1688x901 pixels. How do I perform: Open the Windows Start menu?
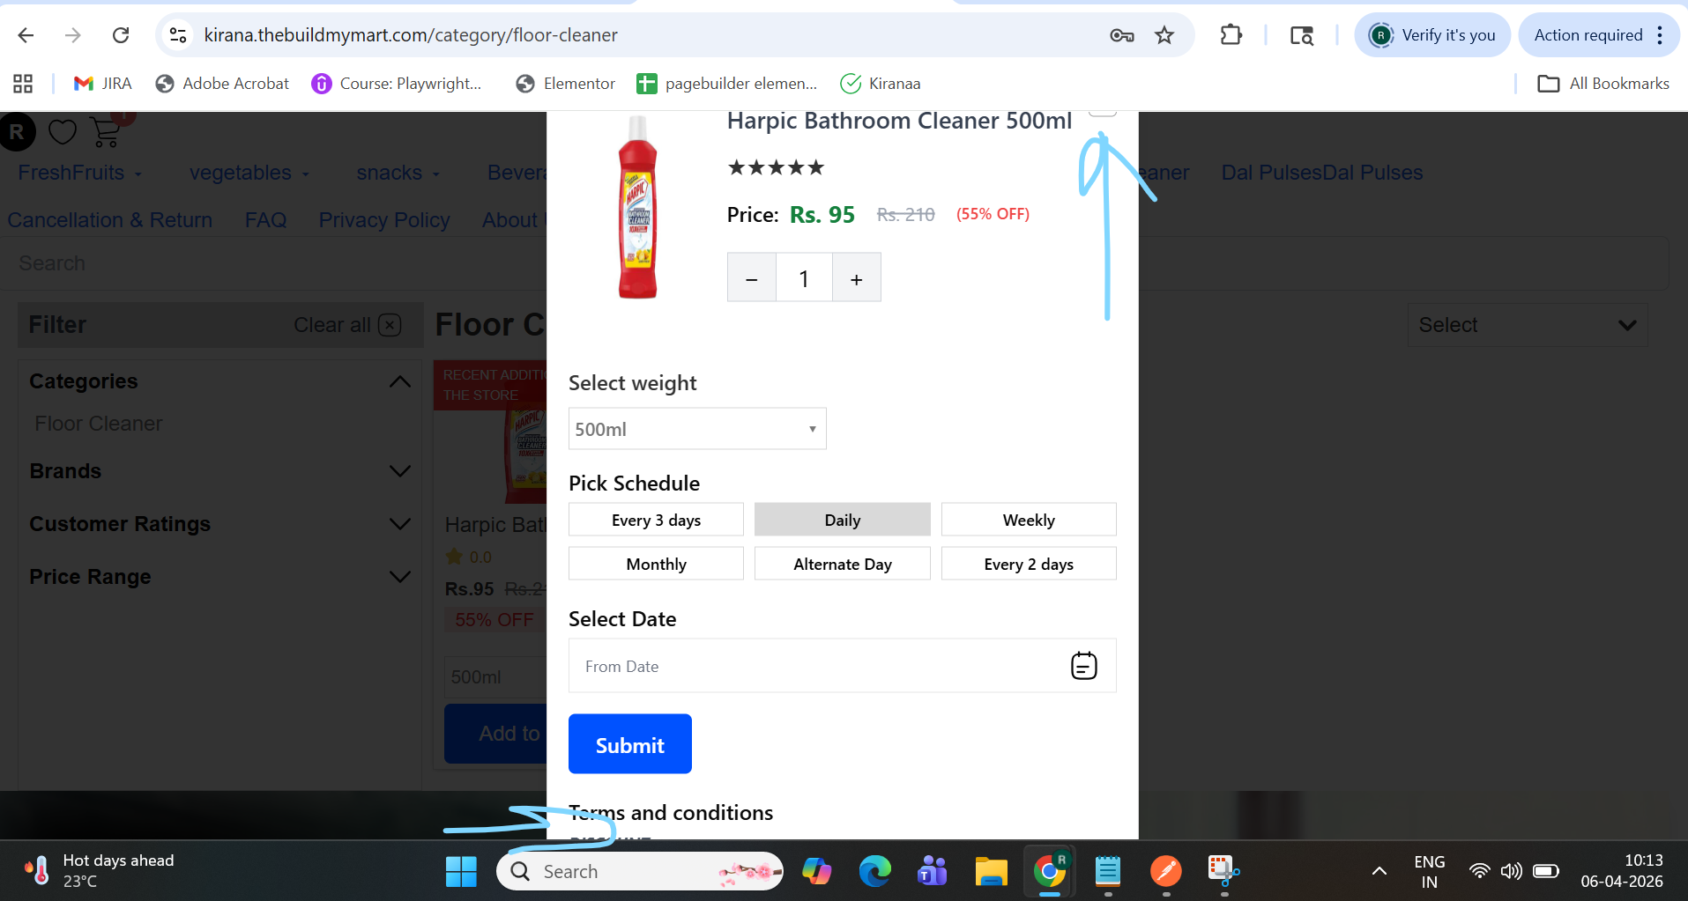click(x=461, y=872)
